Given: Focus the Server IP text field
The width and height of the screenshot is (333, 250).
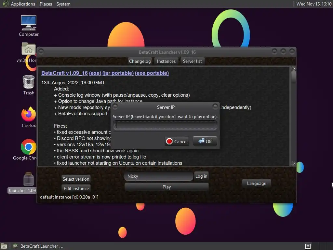Looking at the screenshot, I should coord(165,125).
